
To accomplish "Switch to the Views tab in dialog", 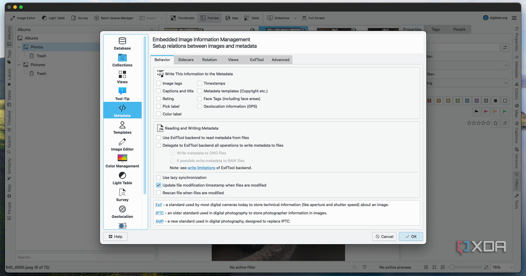I will (x=233, y=60).
